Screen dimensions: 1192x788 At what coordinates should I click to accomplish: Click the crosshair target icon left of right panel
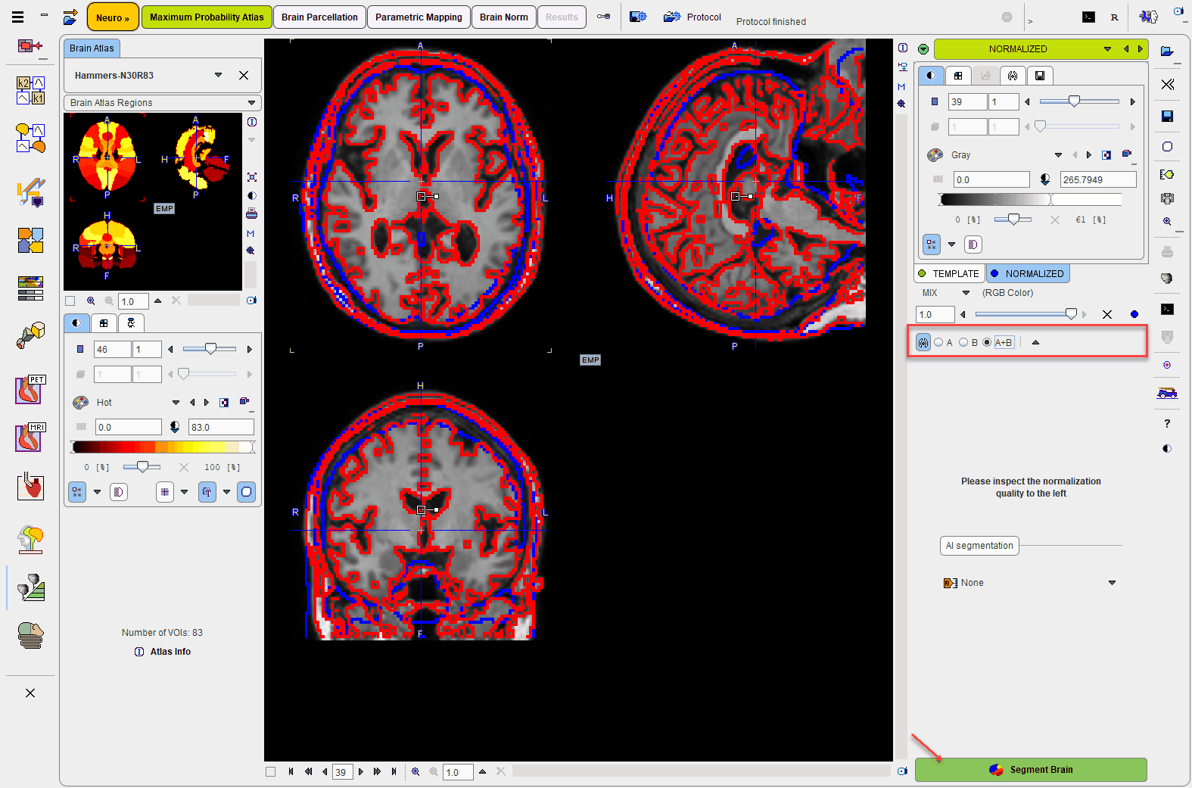click(901, 104)
